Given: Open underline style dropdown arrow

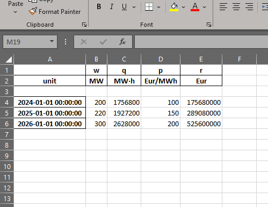Looking at the screenshot, I should (134, 7).
